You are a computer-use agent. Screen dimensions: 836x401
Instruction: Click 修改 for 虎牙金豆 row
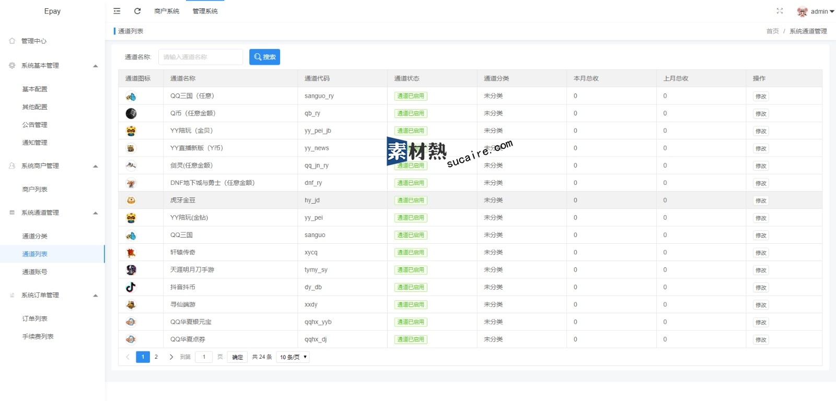761,201
